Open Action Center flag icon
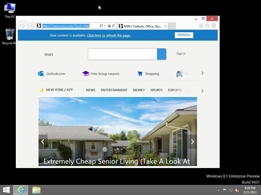Viewport: 261px width, 195px height. (225, 190)
